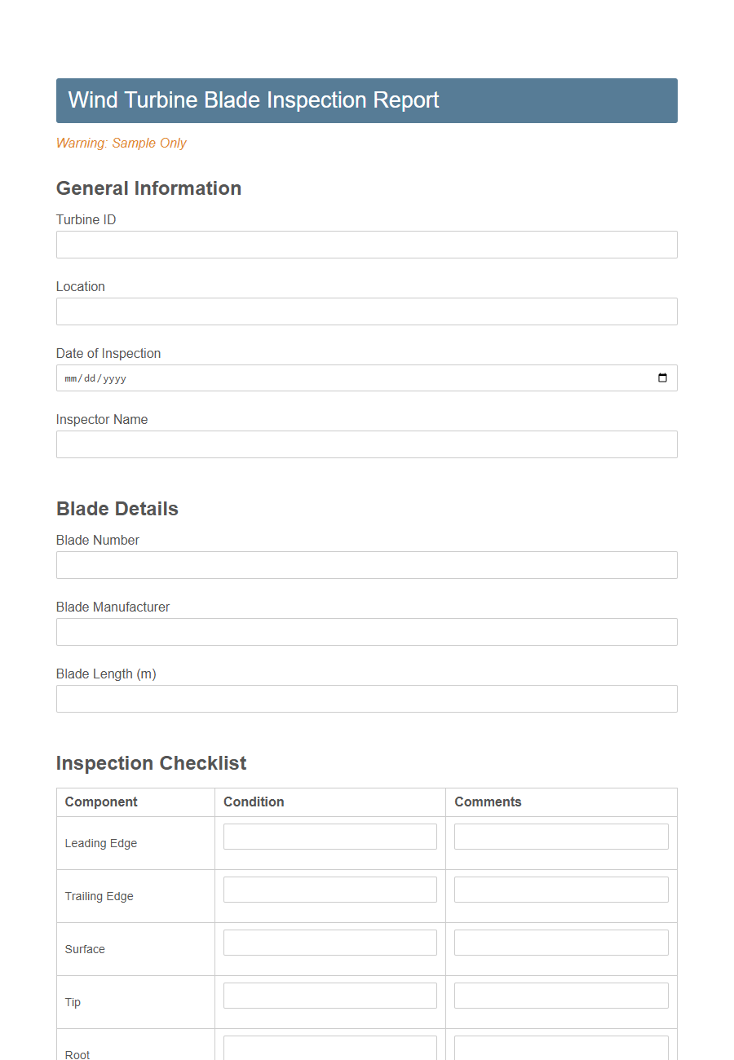Click the Root condition input
Screen dimensions: 734x1060
329,1048
